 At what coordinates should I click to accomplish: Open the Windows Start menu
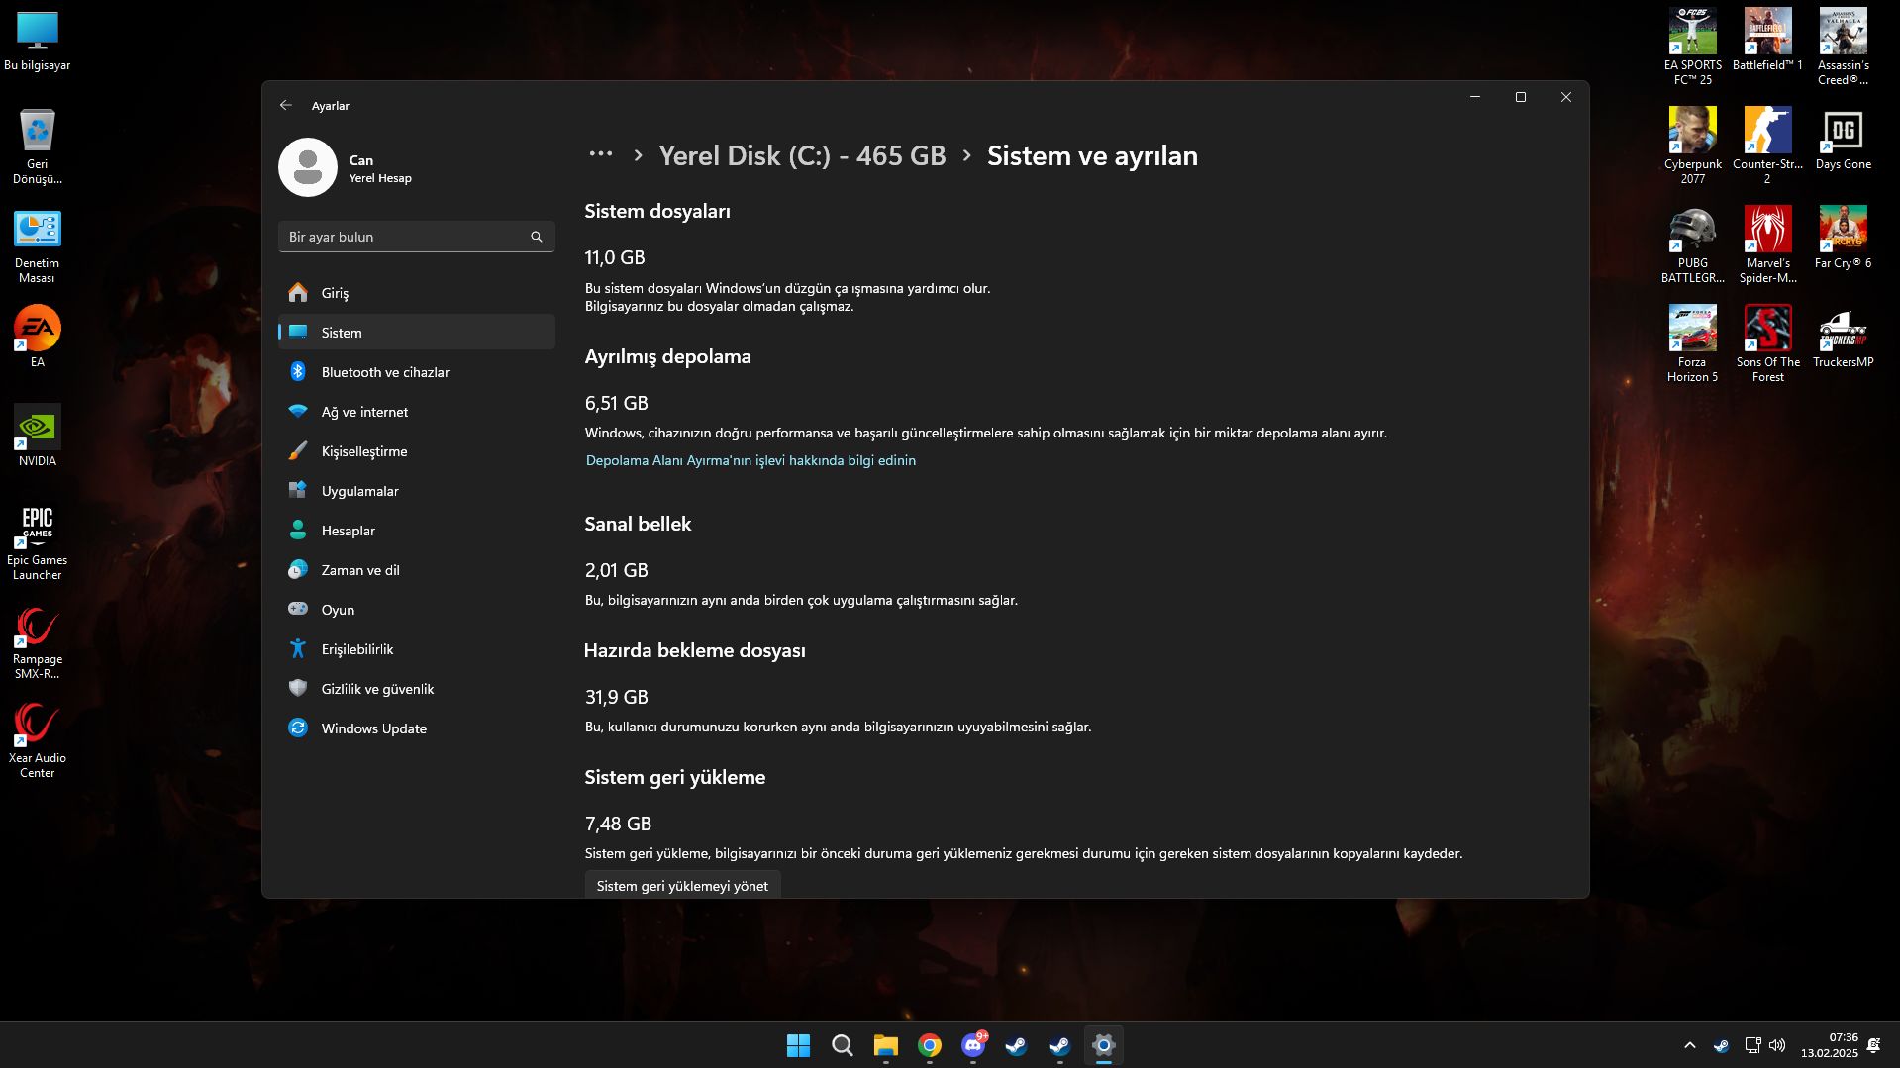click(798, 1045)
